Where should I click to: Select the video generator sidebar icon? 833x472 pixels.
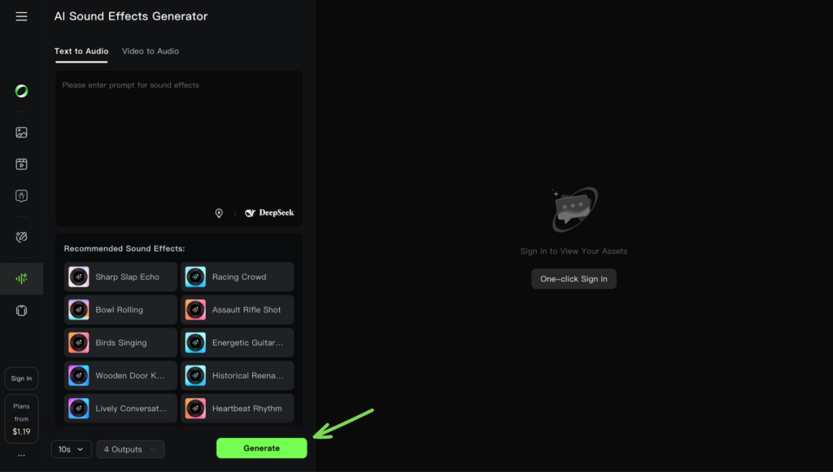(x=21, y=164)
